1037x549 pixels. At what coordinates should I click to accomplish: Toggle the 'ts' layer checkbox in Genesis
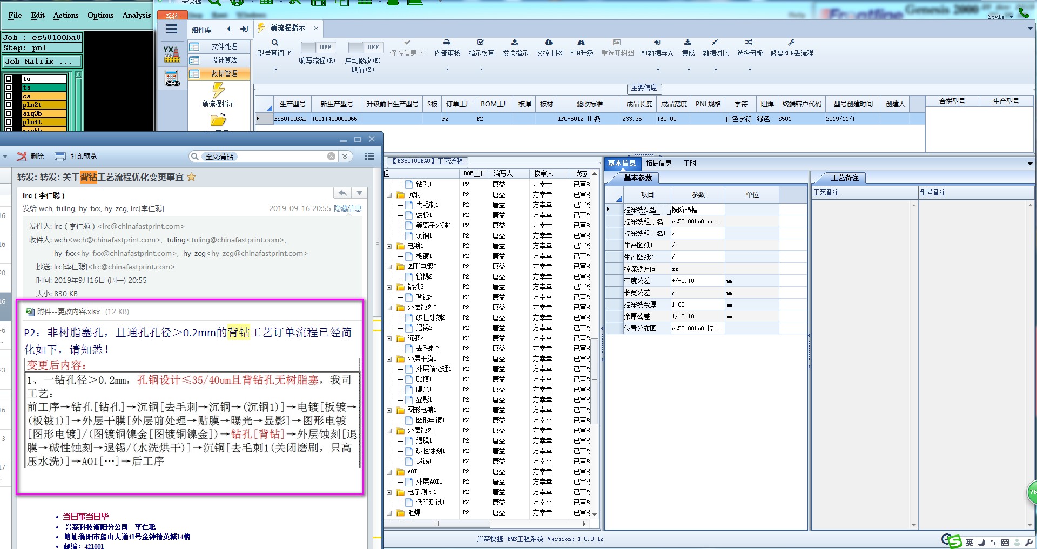point(9,87)
